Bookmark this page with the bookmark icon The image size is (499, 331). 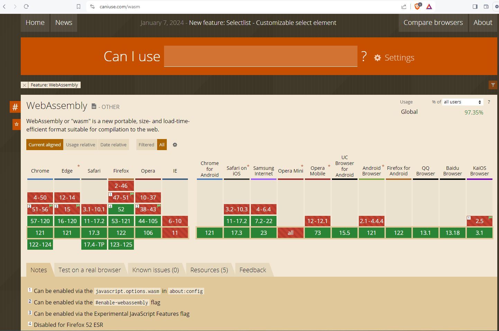pyautogui.click(x=79, y=7)
